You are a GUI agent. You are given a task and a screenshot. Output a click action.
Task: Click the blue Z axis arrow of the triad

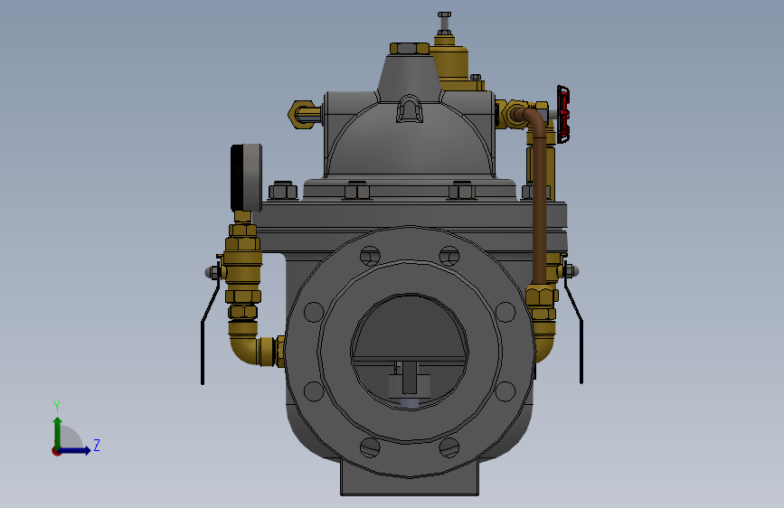coord(75,450)
